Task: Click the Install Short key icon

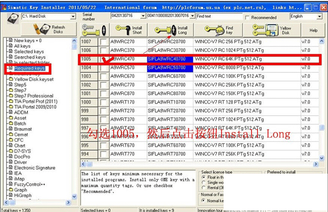Action: 123,30
